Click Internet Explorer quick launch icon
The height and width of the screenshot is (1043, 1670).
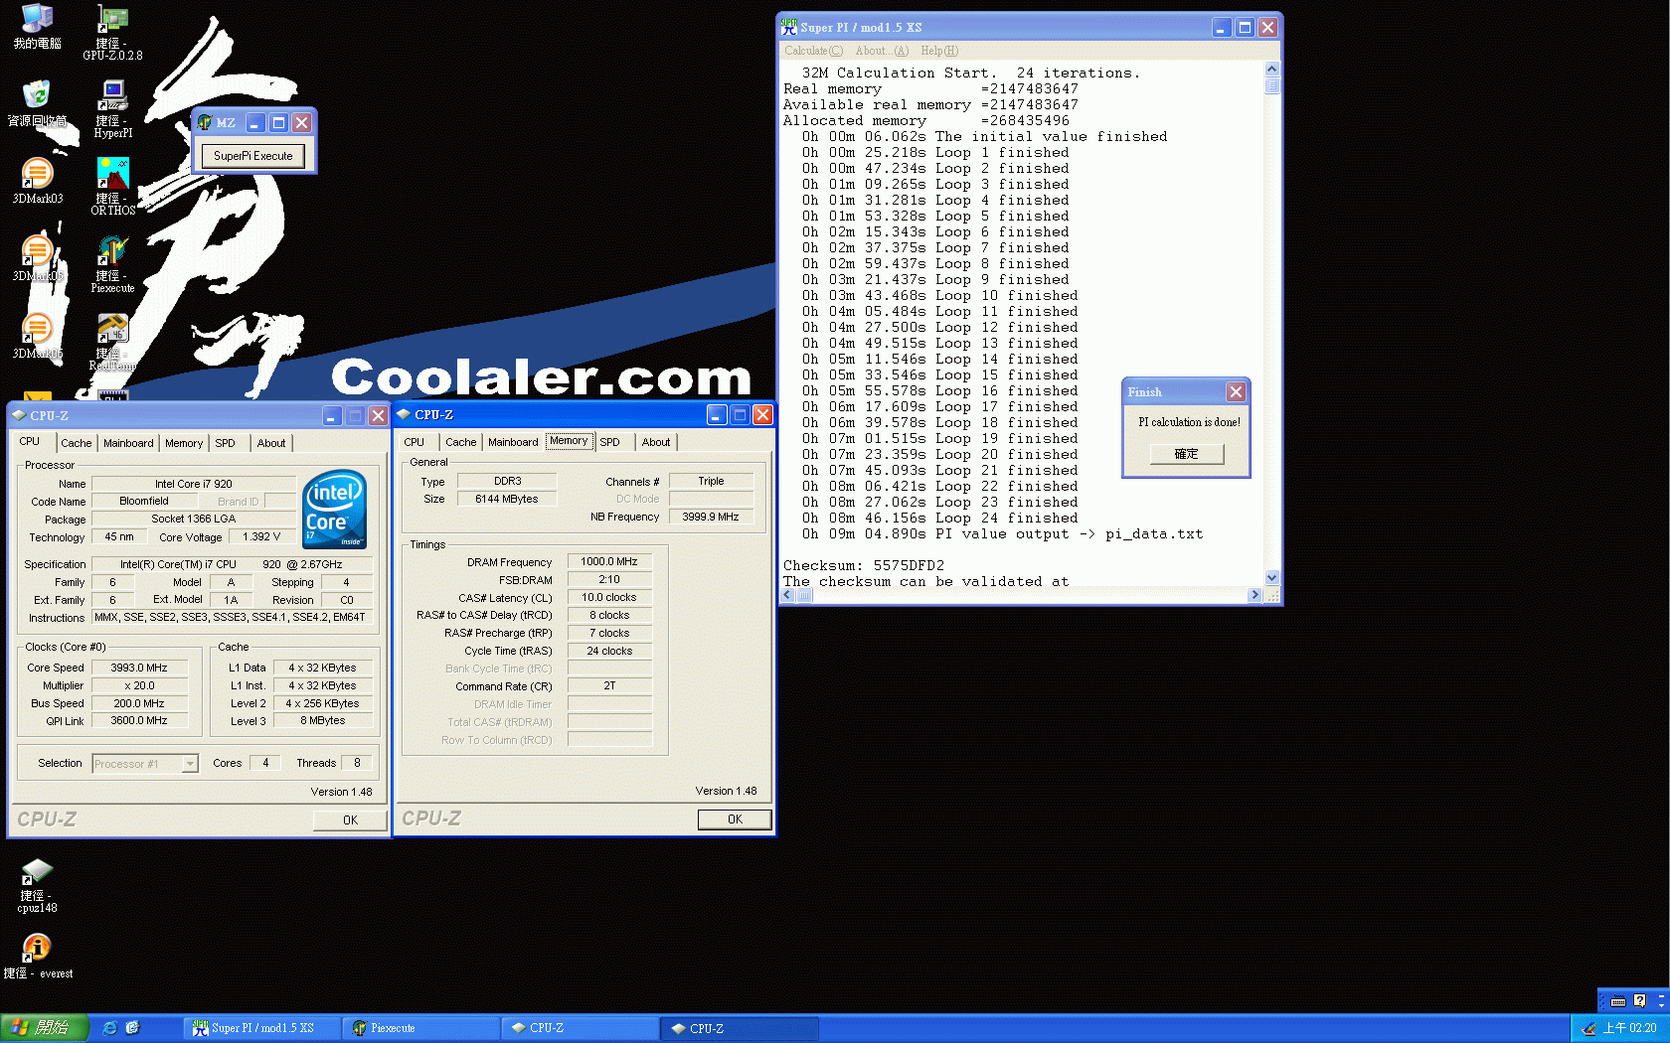click(x=109, y=1028)
